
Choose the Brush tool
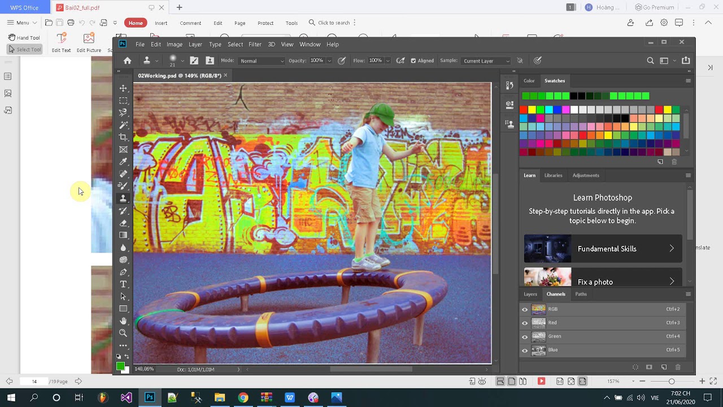(x=123, y=186)
